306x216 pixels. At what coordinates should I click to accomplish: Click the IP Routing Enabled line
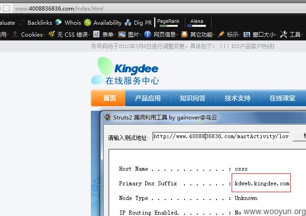coord(180,213)
